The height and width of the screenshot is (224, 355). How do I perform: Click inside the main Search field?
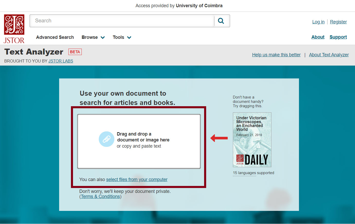click(x=122, y=21)
